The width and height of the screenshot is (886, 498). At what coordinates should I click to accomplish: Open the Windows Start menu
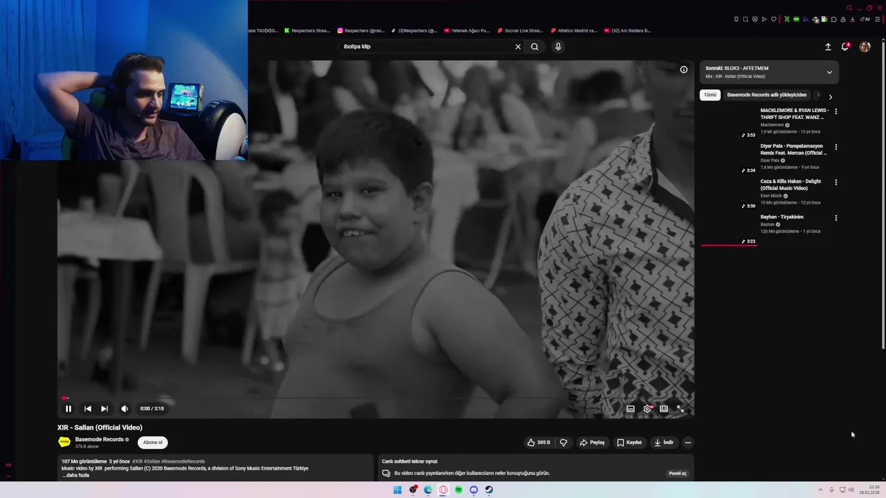(x=397, y=490)
